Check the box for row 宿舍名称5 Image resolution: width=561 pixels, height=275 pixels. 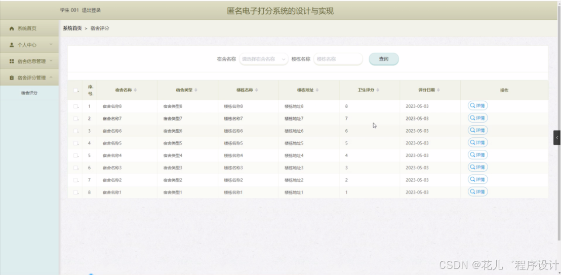click(75, 143)
